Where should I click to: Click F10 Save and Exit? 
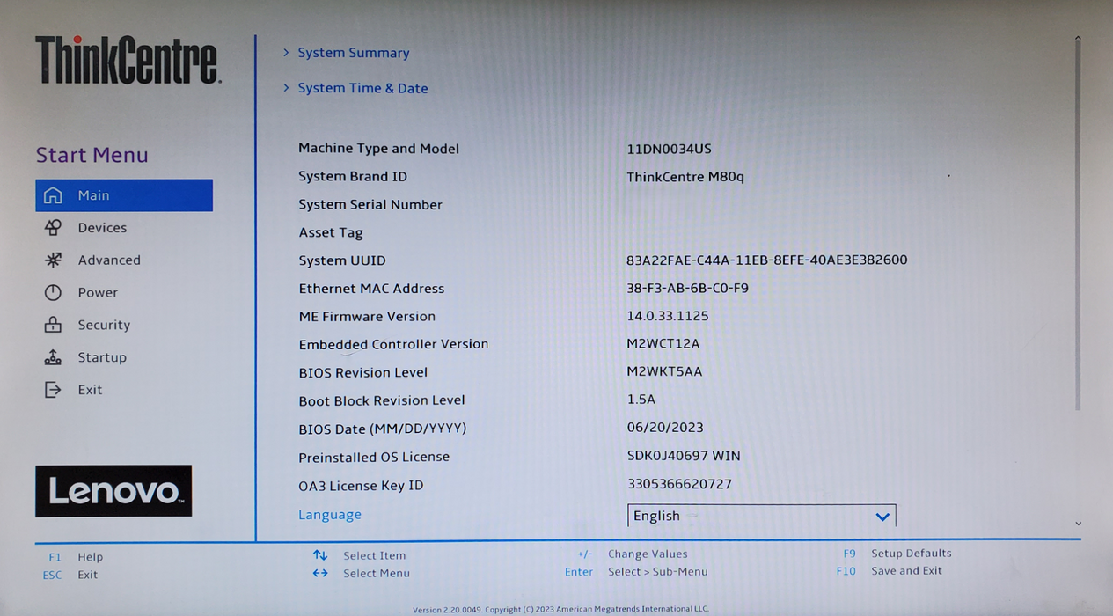coord(890,571)
